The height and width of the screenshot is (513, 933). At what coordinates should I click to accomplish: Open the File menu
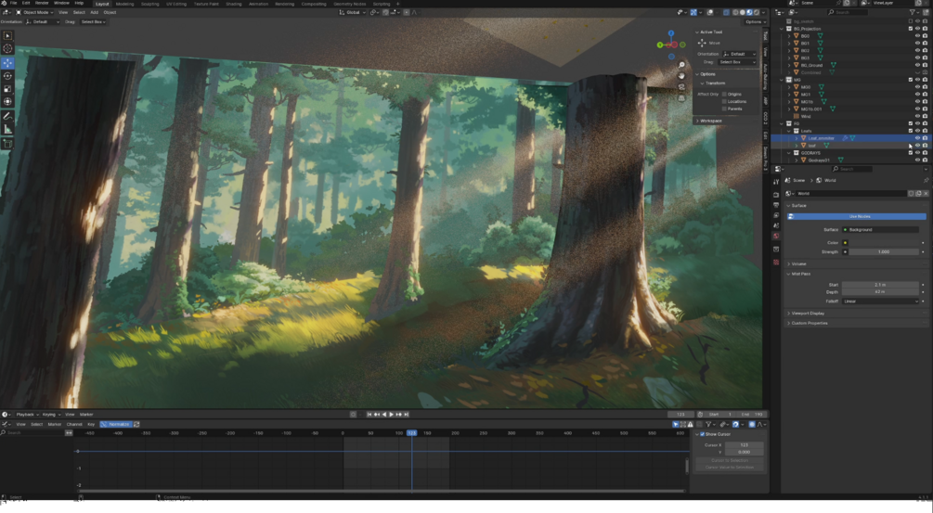pos(13,3)
